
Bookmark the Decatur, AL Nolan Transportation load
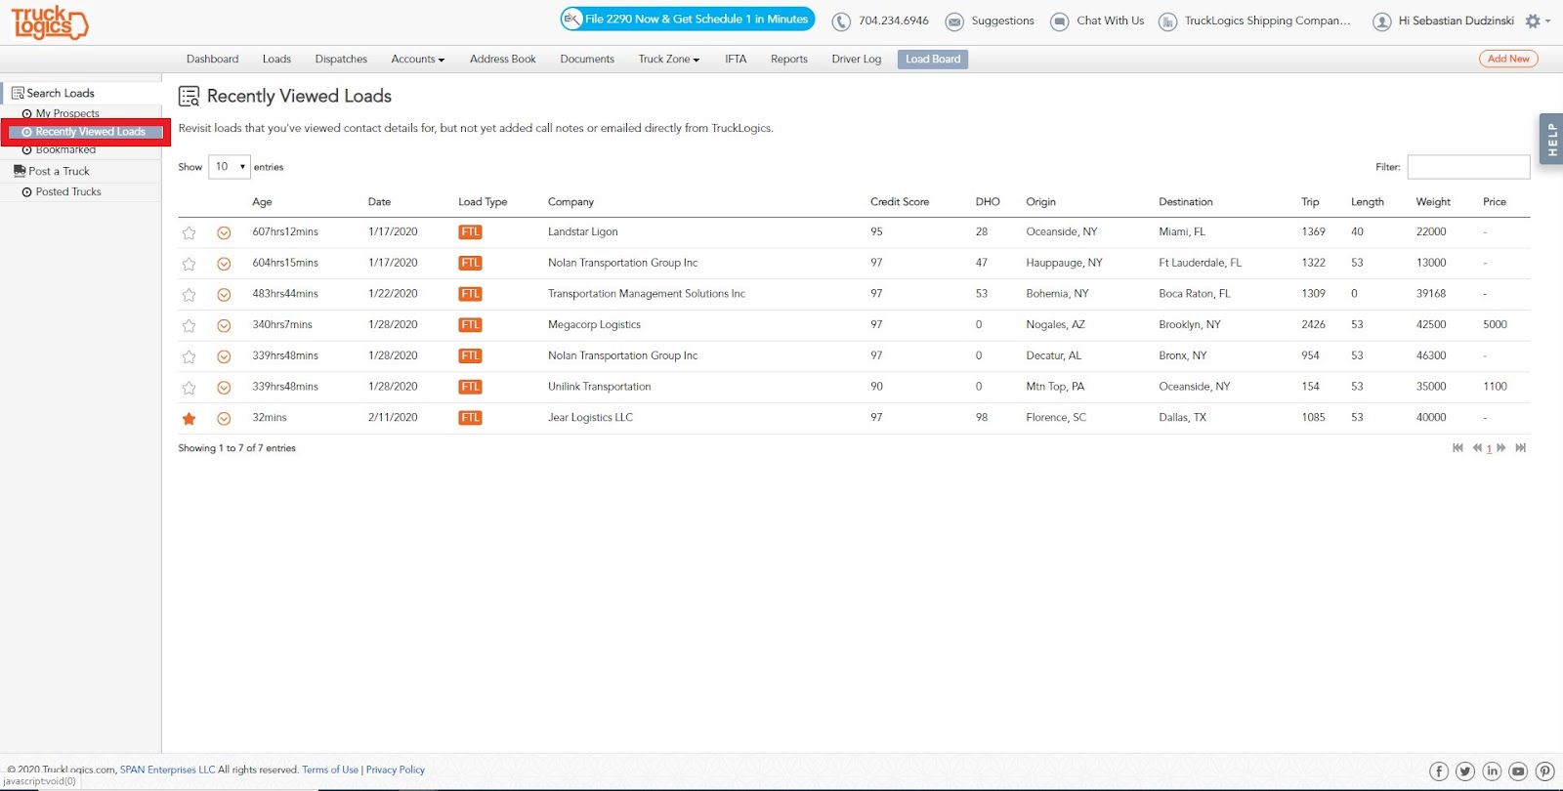click(x=190, y=356)
